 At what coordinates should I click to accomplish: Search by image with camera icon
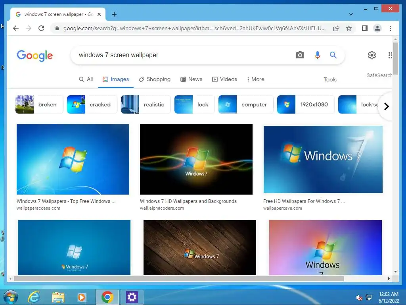click(300, 55)
